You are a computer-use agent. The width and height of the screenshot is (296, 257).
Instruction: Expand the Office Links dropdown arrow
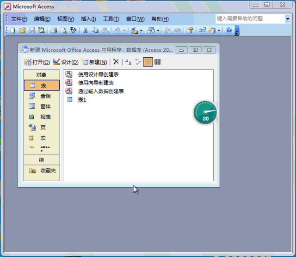pyautogui.click(x=141, y=31)
